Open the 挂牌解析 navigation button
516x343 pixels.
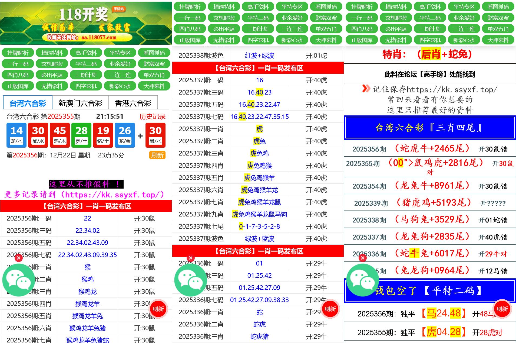coord(18,53)
